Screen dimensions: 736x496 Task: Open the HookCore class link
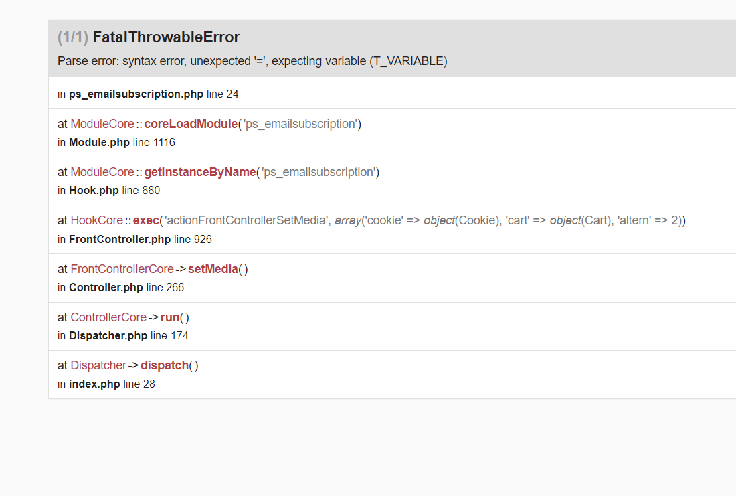(97, 220)
